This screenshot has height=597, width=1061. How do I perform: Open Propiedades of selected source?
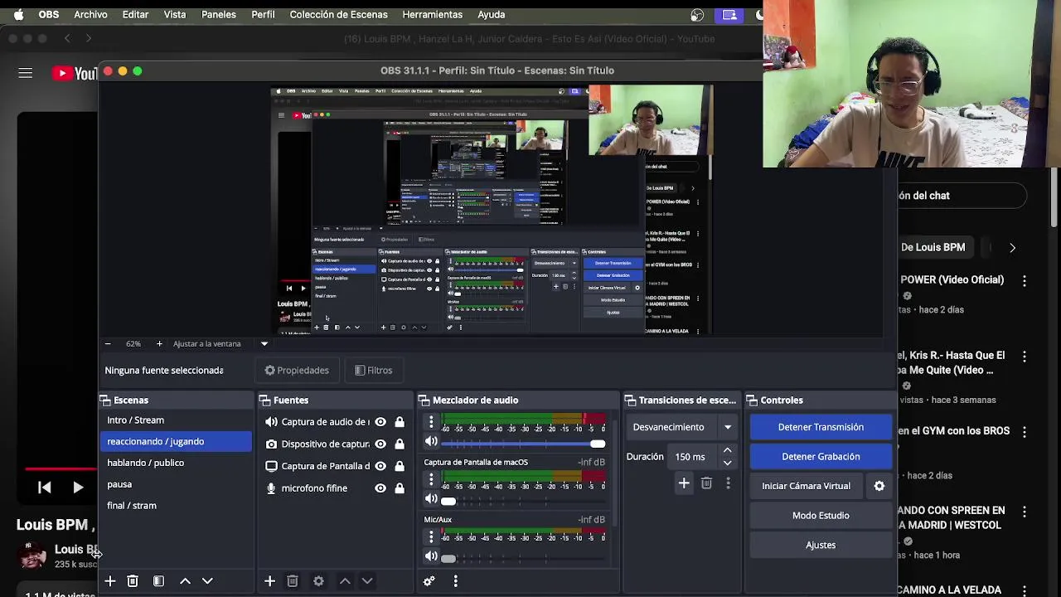click(297, 371)
